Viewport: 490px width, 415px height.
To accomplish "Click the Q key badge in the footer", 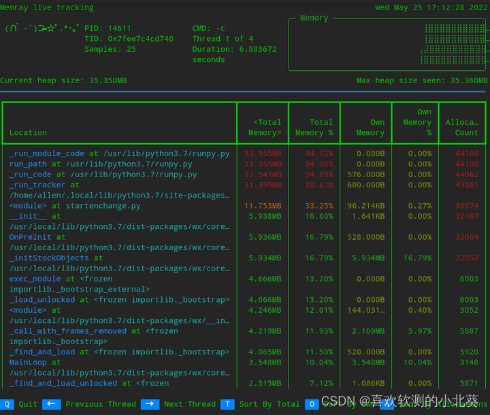I will pos(7,404).
